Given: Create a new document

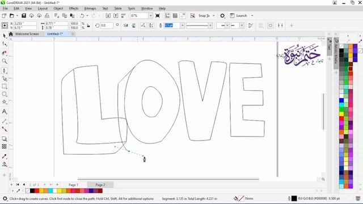Looking at the screenshot, I should (4, 16).
